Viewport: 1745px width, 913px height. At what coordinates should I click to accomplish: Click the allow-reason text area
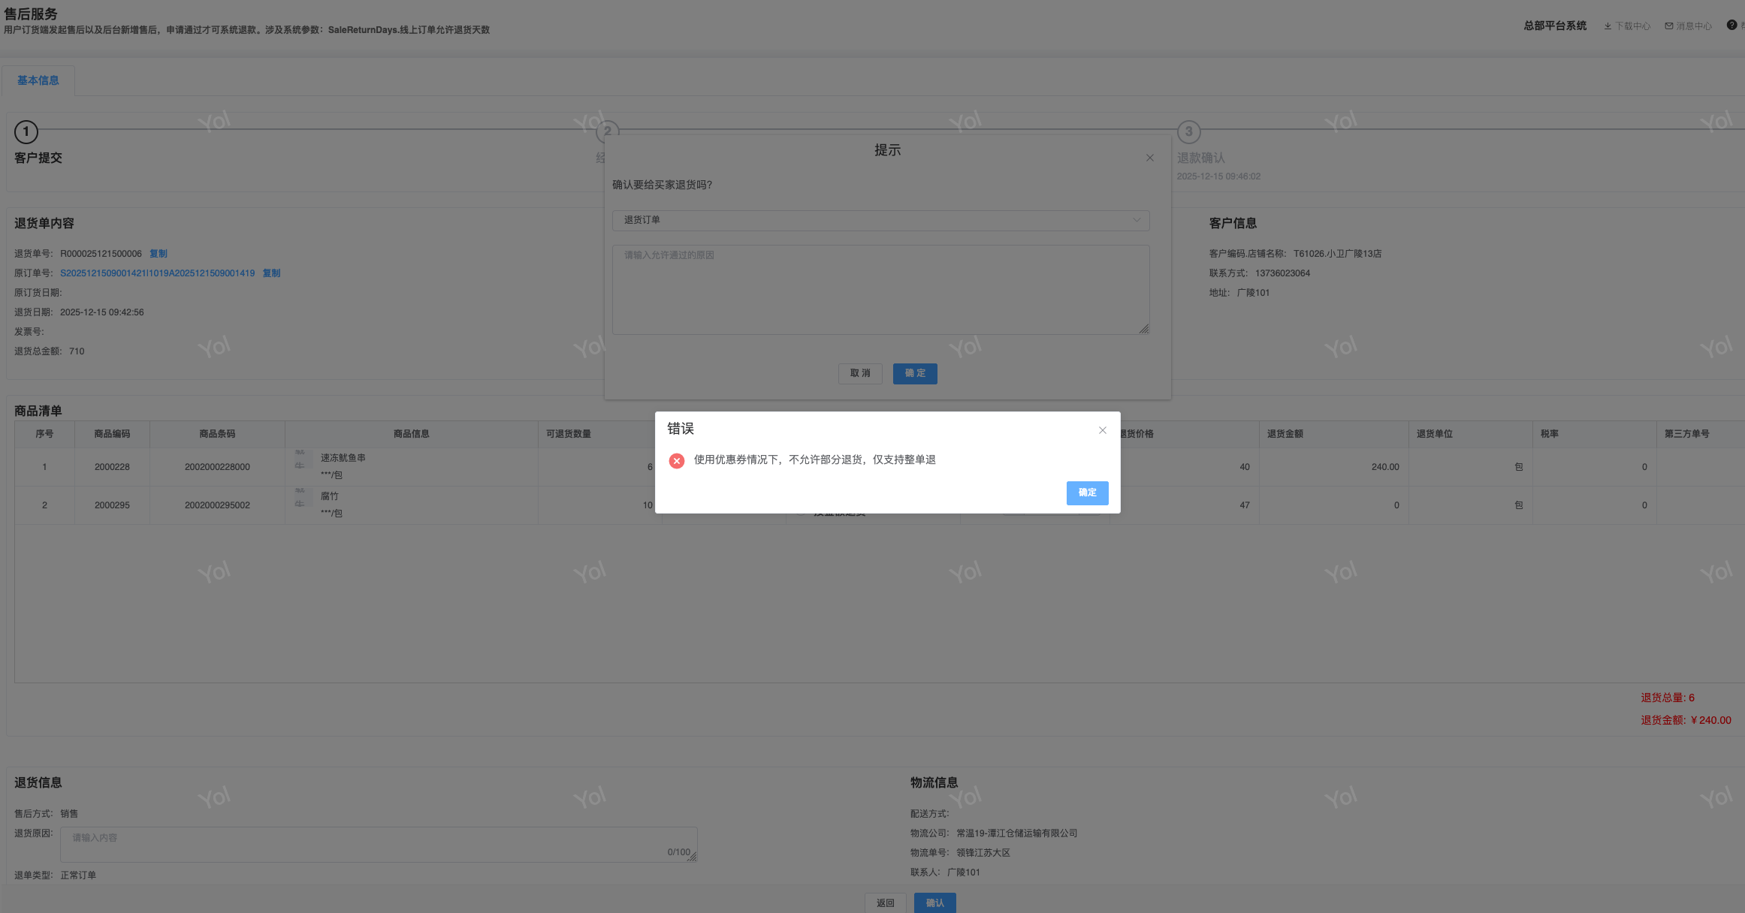point(880,289)
